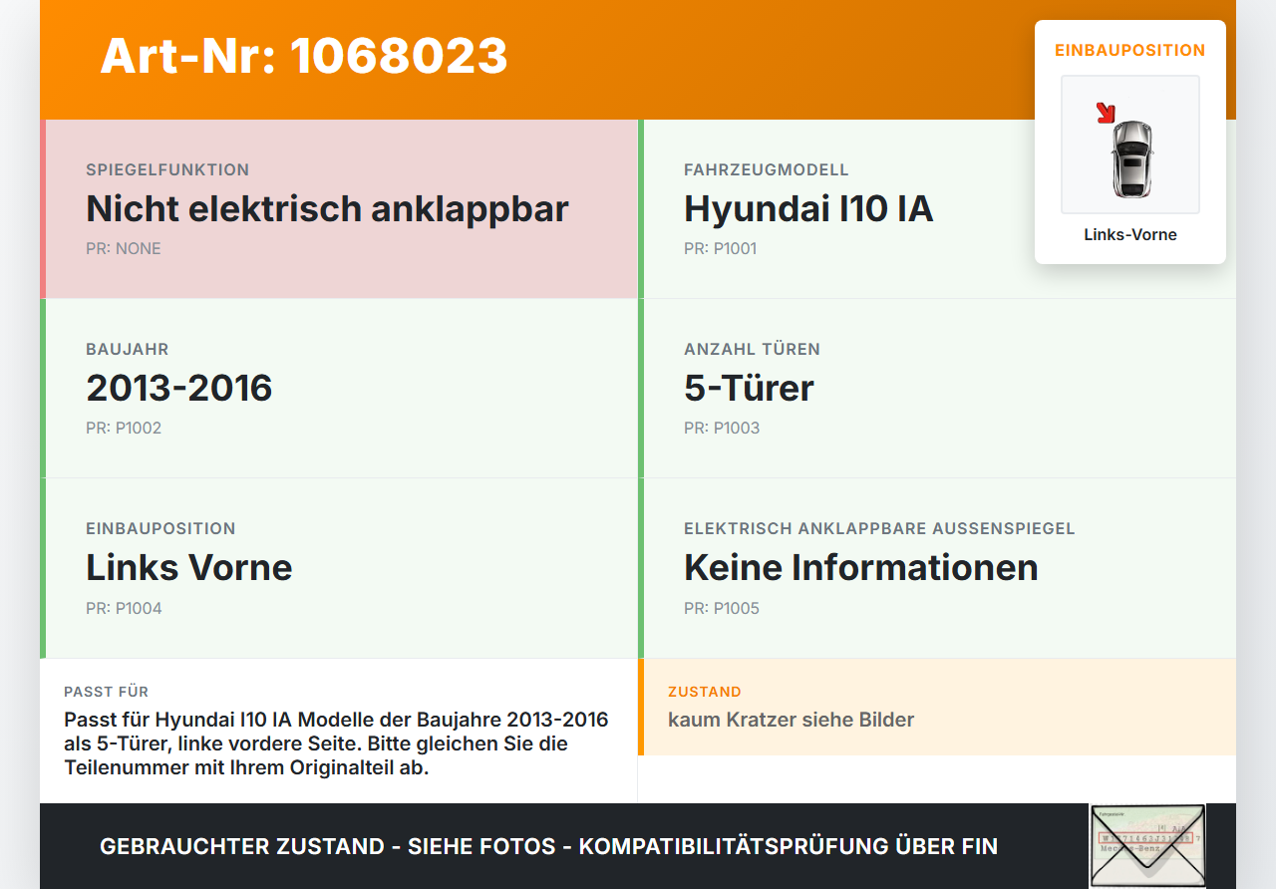
Task: Select the 'Nicht elektrisch anklappbar' value
Action: 327,209
